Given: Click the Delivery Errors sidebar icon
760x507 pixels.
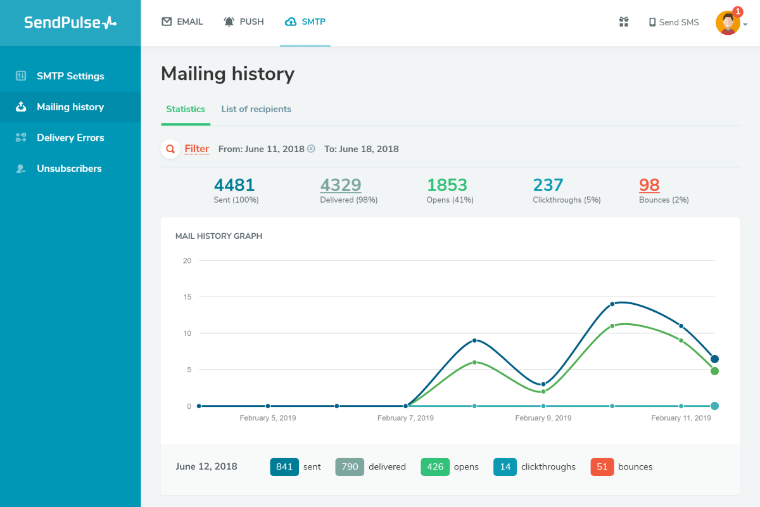Looking at the screenshot, I should point(21,138).
